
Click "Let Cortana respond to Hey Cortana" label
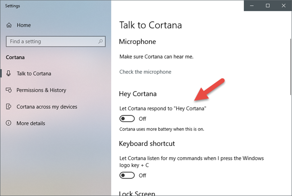(x=163, y=109)
